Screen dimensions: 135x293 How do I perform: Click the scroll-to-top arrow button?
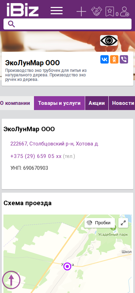pyautogui.click(x=11, y=280)
